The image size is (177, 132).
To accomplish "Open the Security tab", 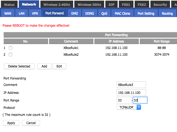I will pyautogui.click(x=160, y=4).
